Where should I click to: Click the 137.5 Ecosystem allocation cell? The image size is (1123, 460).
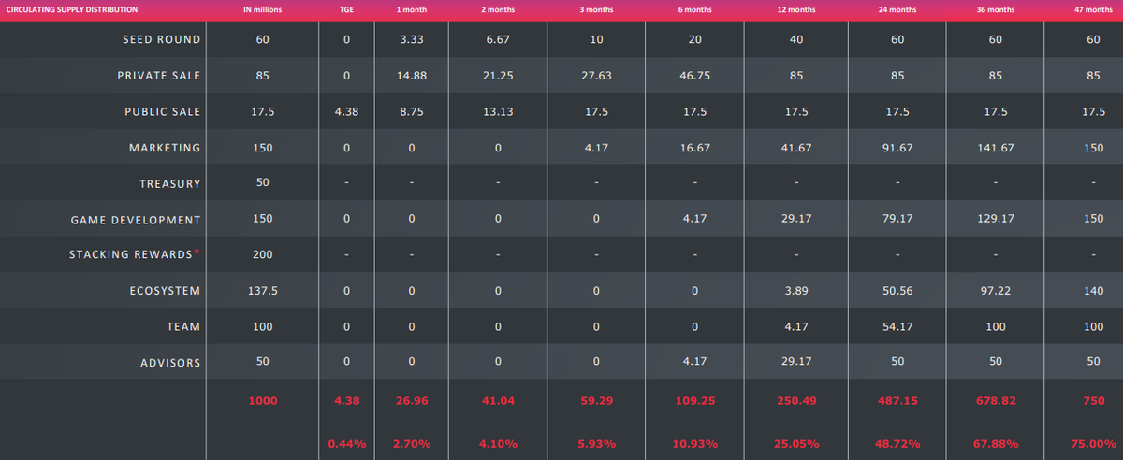click(x=263, y=291)
